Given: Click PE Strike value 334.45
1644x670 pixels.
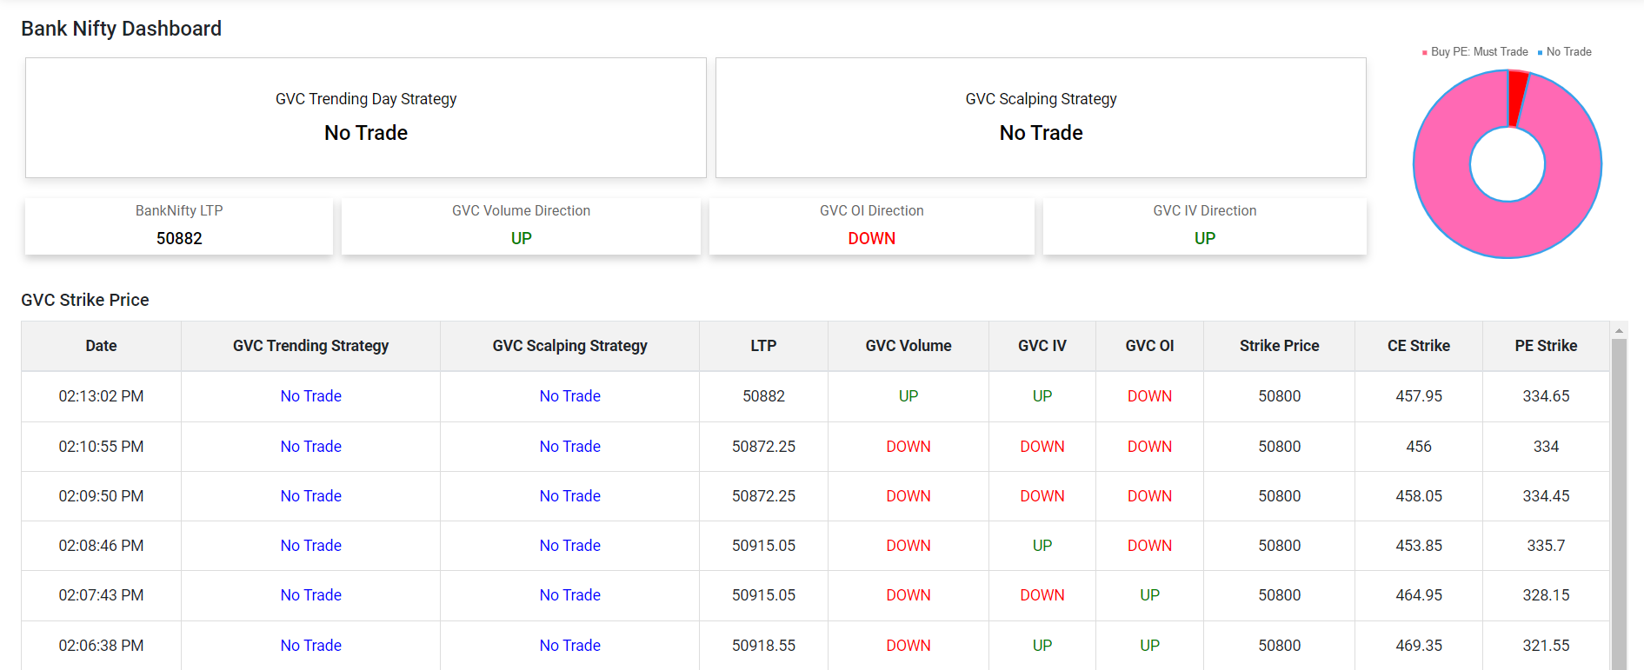Looking at the screenshot, I should [x=1546, y=496].
